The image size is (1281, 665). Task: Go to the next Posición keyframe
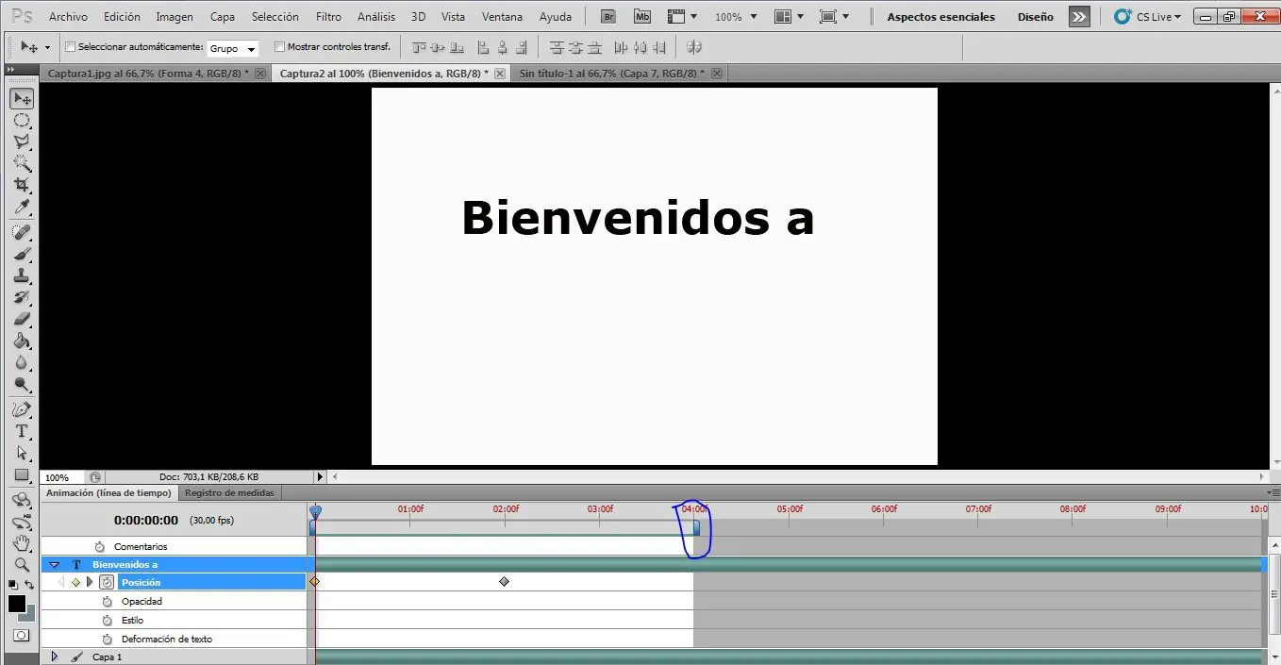tap(90, 582)
